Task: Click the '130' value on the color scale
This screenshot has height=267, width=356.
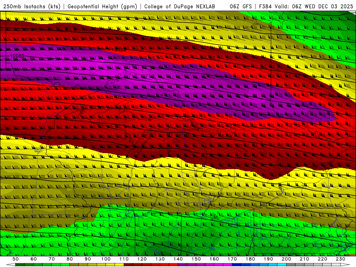Action: [160, 259]
